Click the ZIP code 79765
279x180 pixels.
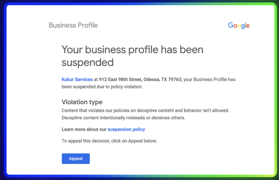(175, 79)
